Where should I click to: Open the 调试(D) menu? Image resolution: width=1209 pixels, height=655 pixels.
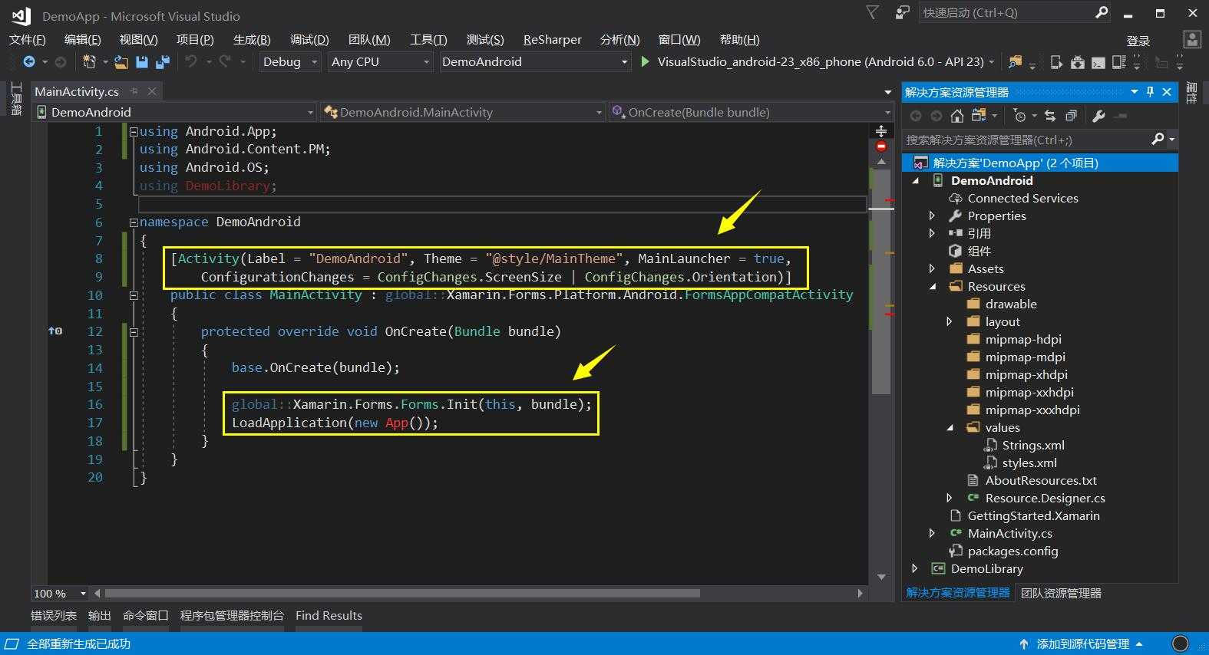tap(309, 40)
